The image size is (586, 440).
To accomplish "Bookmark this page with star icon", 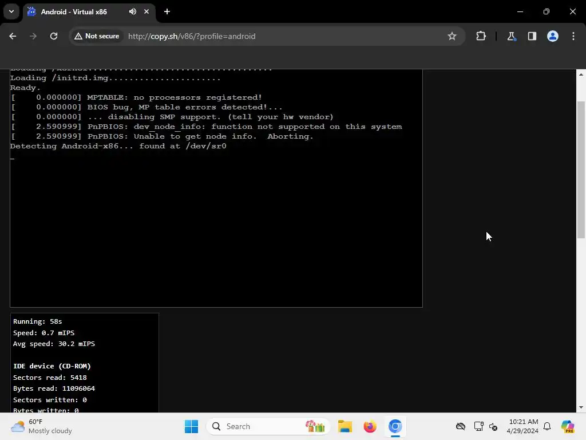I will (x=452, y=36).
